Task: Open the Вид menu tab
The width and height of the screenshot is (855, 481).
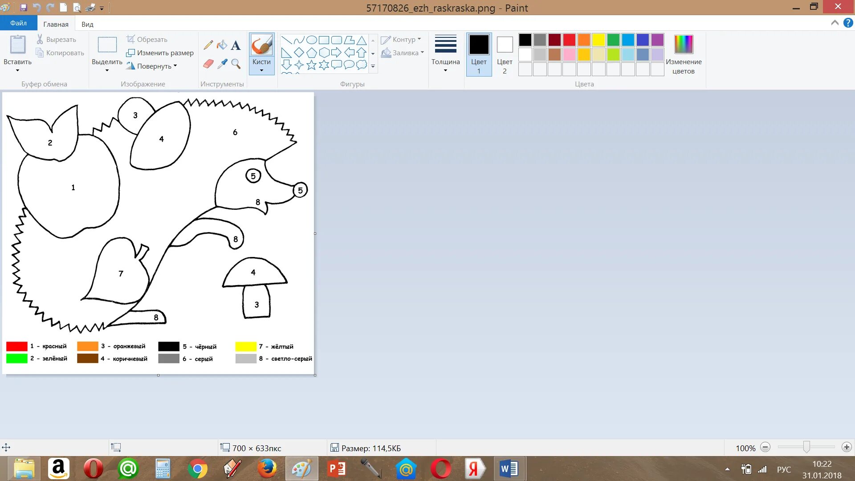Action: pyautogui.click(x=87, y=24)
